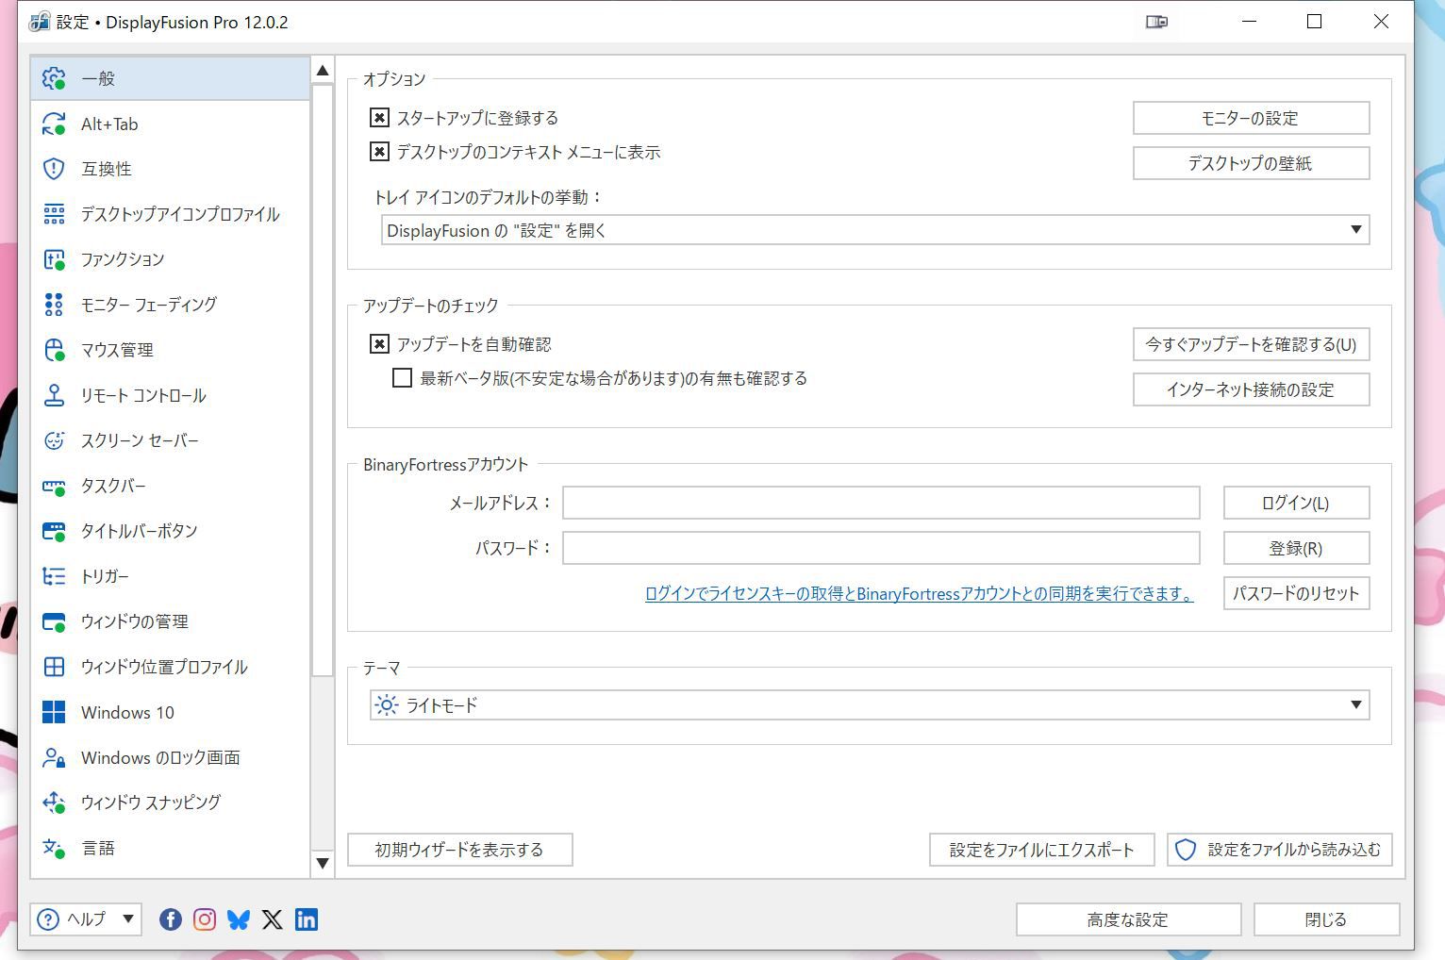
Task: Select the マウス管理 (Mouse Management) sidebar icon
Action: [55, 350]
